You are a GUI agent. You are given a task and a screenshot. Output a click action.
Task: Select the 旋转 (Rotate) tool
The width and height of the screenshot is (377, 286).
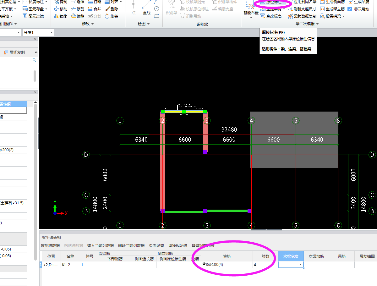click(112, 16)
